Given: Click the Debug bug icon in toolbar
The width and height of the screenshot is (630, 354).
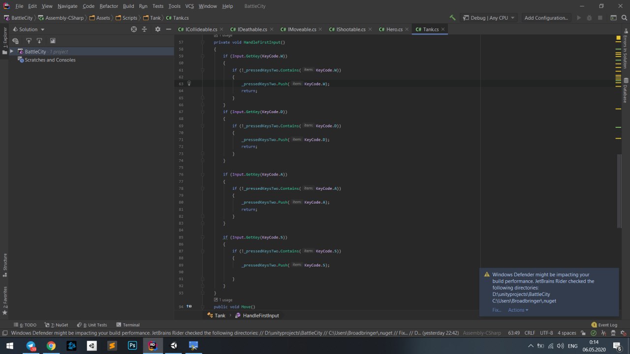Looking at the screenshot, I should [x=589, y=18].
